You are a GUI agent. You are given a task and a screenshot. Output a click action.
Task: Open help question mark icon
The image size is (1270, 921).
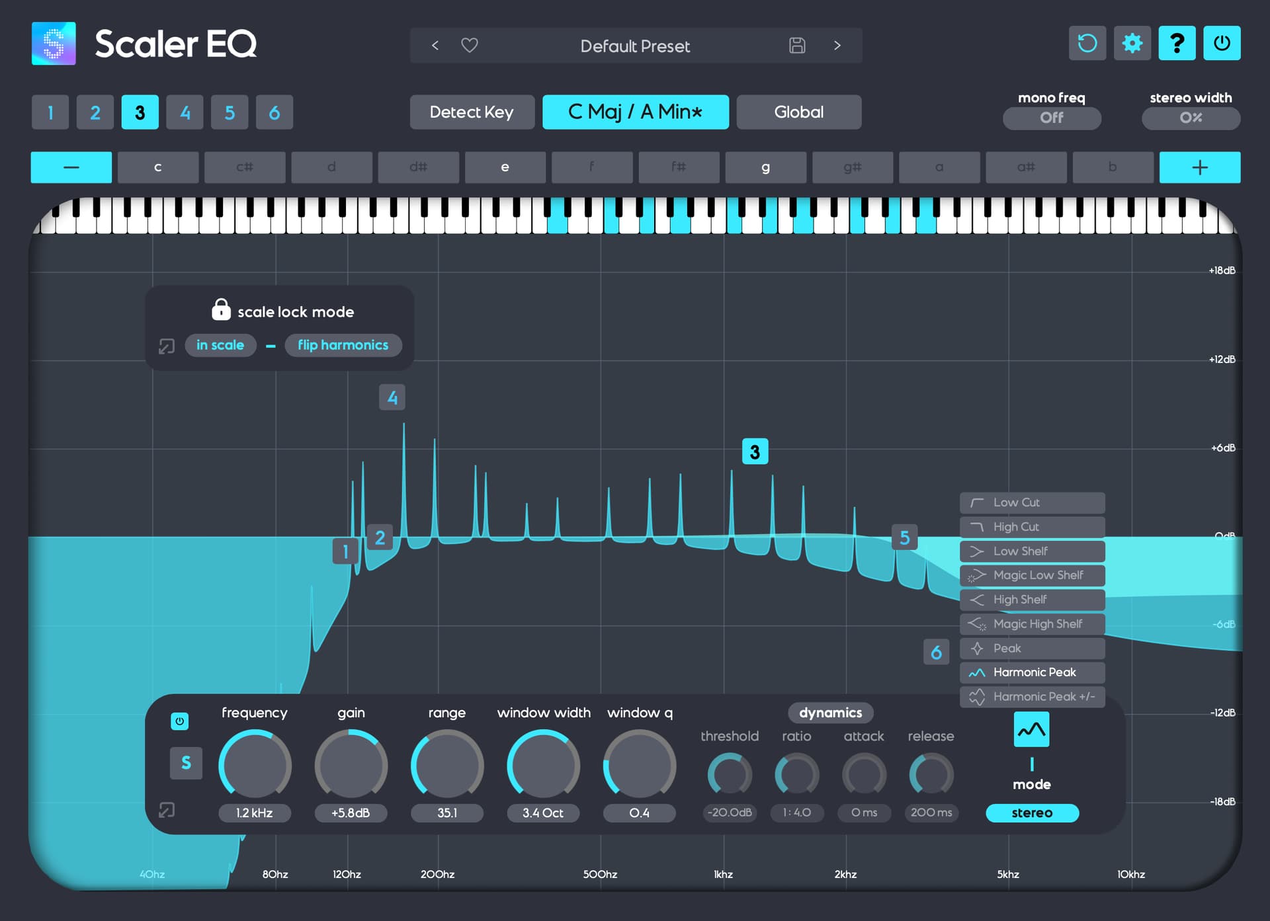(1177, 44)
